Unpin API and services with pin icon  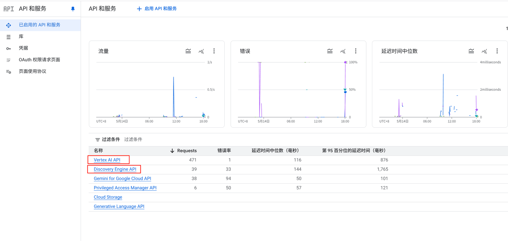coord(73,9)
